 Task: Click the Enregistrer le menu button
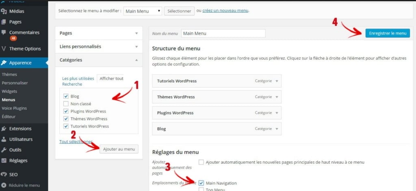[388, 33]
